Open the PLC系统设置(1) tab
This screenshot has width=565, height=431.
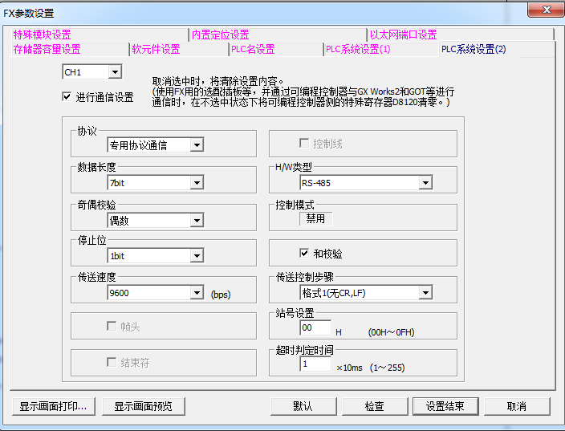click(x=358, y=49)
